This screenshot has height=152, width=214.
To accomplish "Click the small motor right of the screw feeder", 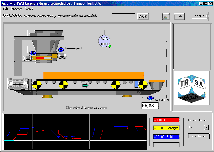I will click(62, 55).
